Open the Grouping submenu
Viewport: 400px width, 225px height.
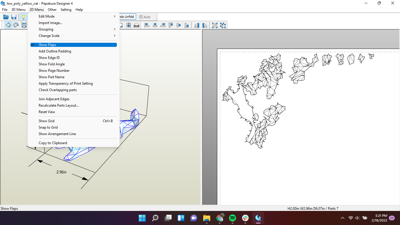[46, 29]
